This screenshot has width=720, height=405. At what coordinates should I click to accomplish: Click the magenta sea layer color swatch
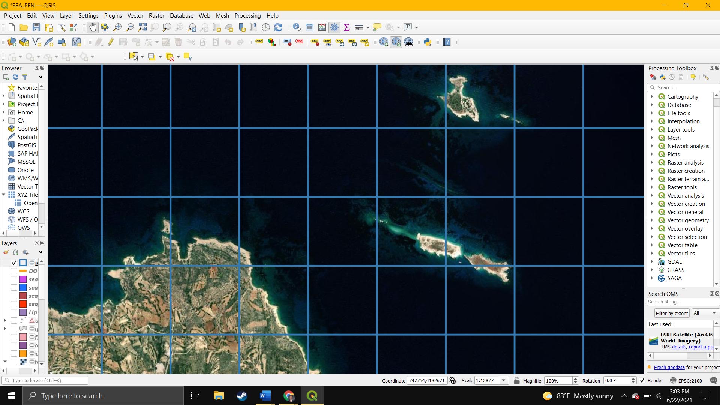point(23,279)
